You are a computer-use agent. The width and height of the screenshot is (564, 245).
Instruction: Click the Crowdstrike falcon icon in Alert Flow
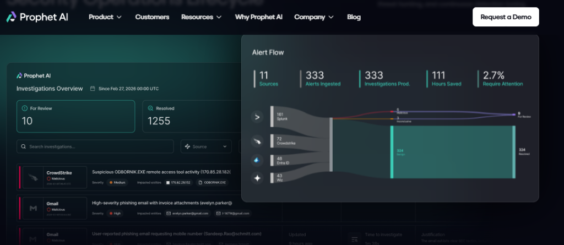pos(257,141)
